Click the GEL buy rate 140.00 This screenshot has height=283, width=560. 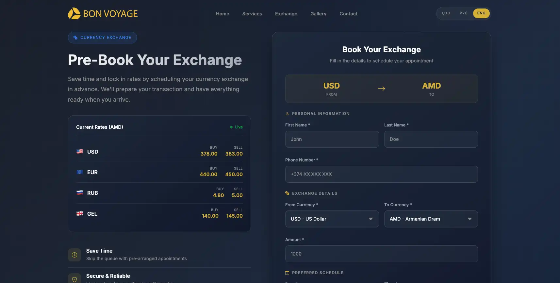click(x=210, y=216)
